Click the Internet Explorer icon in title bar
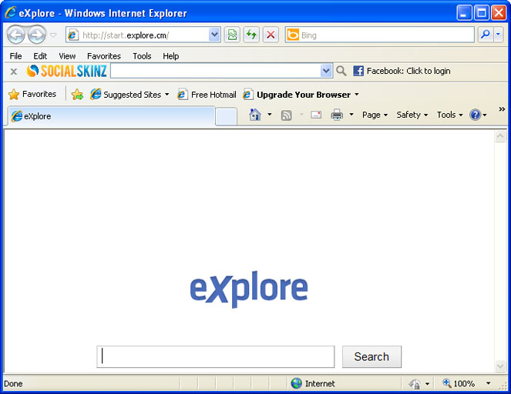This screenshot has height=394, width=511. (11, 12)
